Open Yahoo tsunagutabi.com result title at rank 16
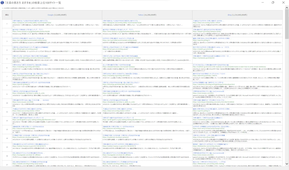Viewport: 289px width, 170px height. click(x=119, y=153)
